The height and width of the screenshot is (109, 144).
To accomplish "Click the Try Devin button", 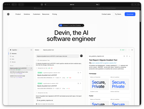I will [118, 14].
